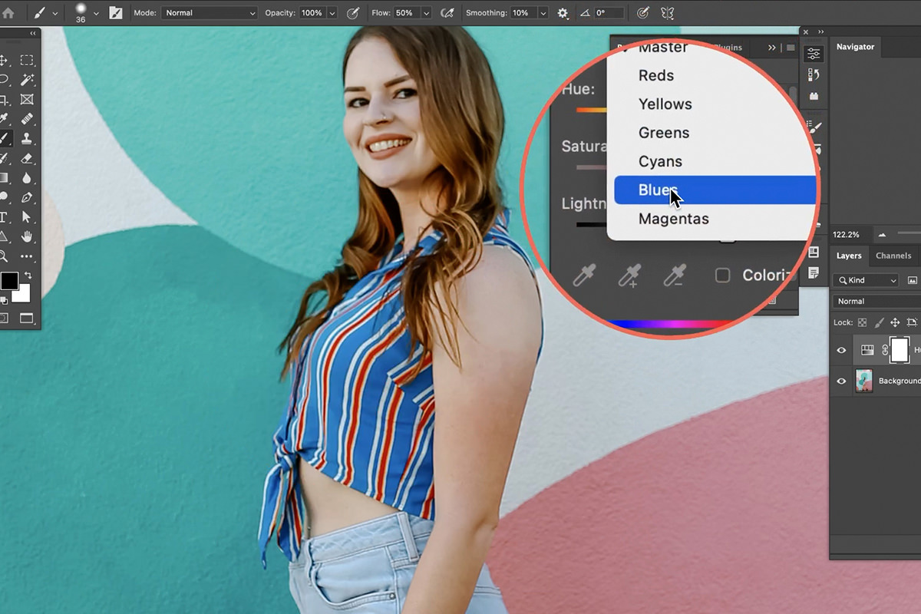Toggle airbrush-style build-up
This screenshot has height=614, width=921.
447,13
